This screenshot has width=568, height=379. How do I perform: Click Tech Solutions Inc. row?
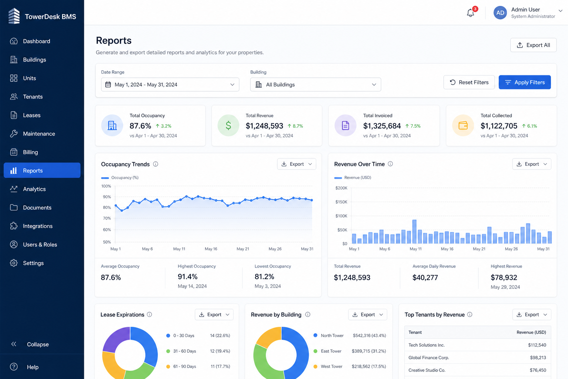[x=478, y=345]
